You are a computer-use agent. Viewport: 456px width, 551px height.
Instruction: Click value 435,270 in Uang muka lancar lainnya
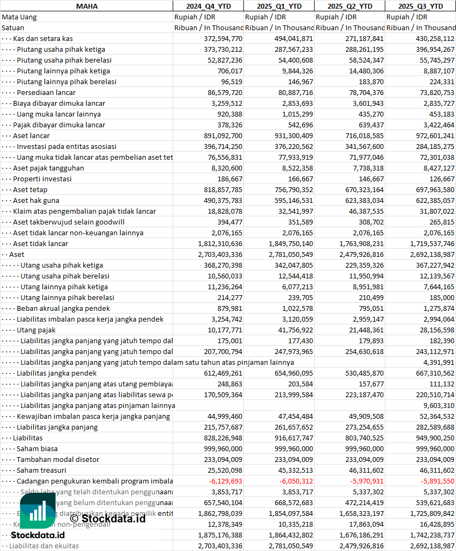click(371, 114)
